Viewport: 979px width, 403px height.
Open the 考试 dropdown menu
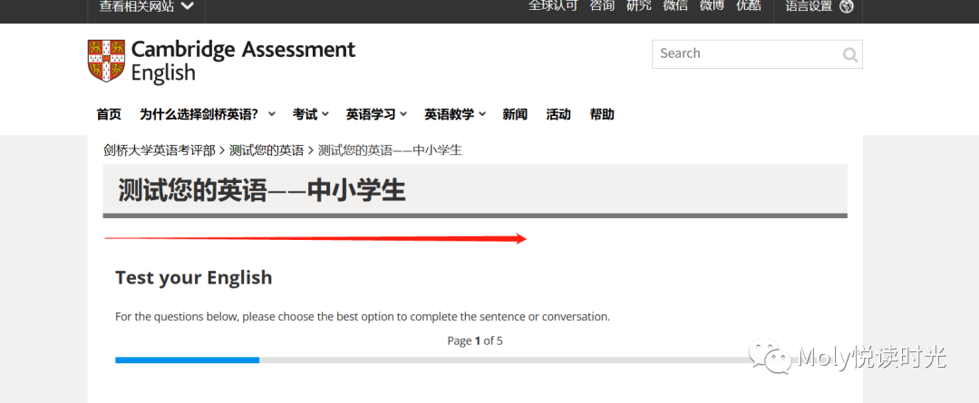(x=310, y=114)
